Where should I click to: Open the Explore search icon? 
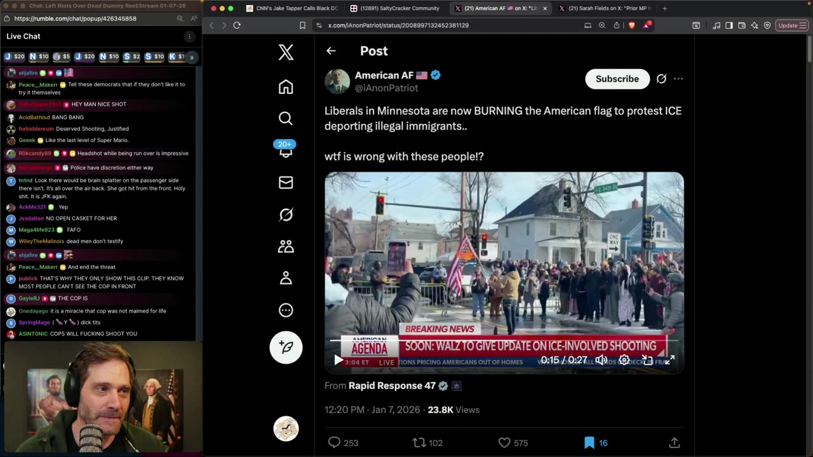(x=286, y=118)
